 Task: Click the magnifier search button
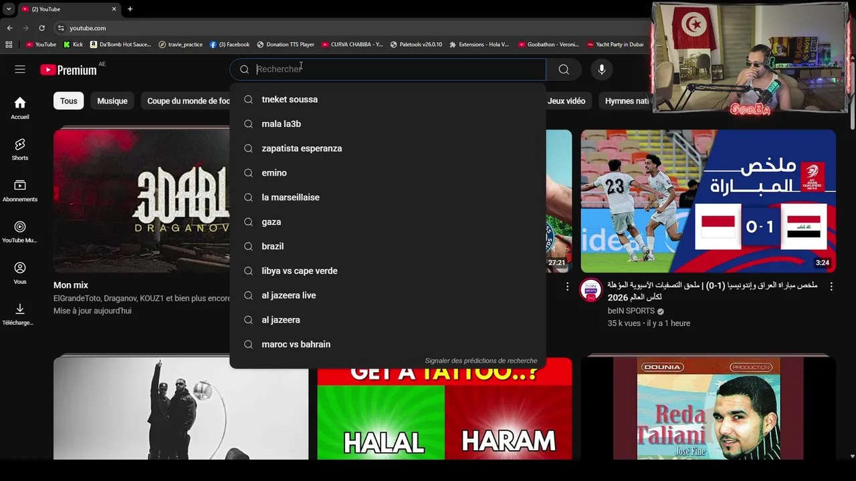tap(564, 69)
